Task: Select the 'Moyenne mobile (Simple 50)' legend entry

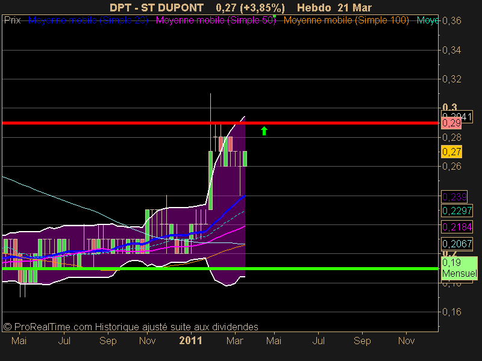Action: pos(216,20)
